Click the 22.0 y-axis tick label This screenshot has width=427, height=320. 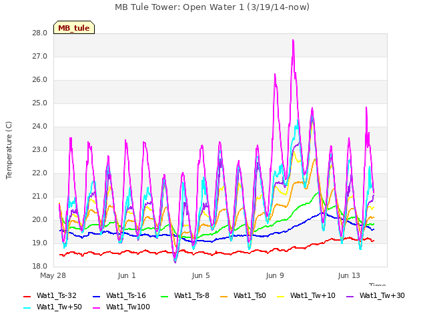40,173
